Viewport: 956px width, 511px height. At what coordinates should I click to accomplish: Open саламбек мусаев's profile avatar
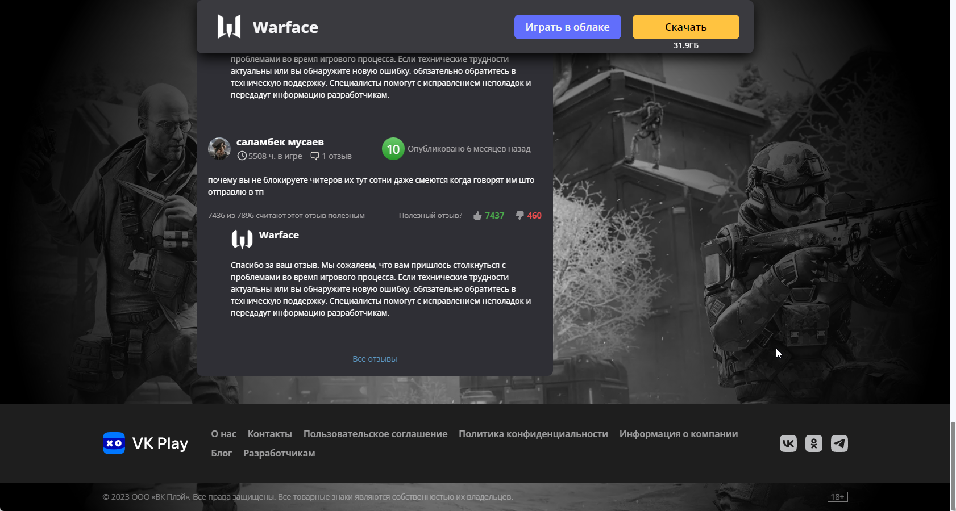pyautogui.click(x=219, y=149)
